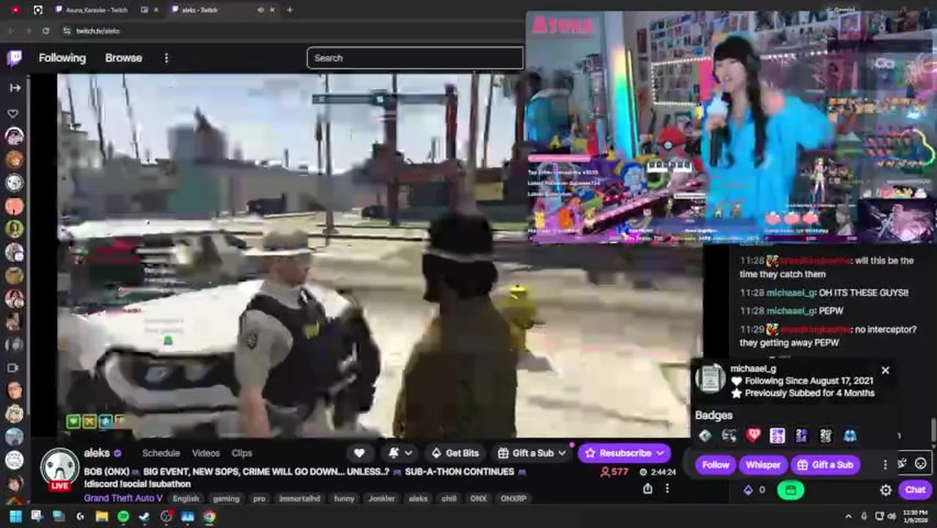Open Windows Start menu
The width and height of the screenshot is (937, 528).
click(x=15, y=517)
